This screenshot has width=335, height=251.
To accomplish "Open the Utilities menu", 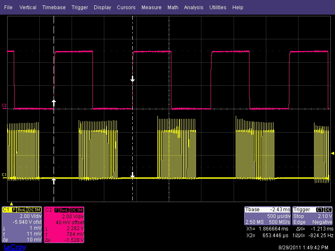I will 218,7.
